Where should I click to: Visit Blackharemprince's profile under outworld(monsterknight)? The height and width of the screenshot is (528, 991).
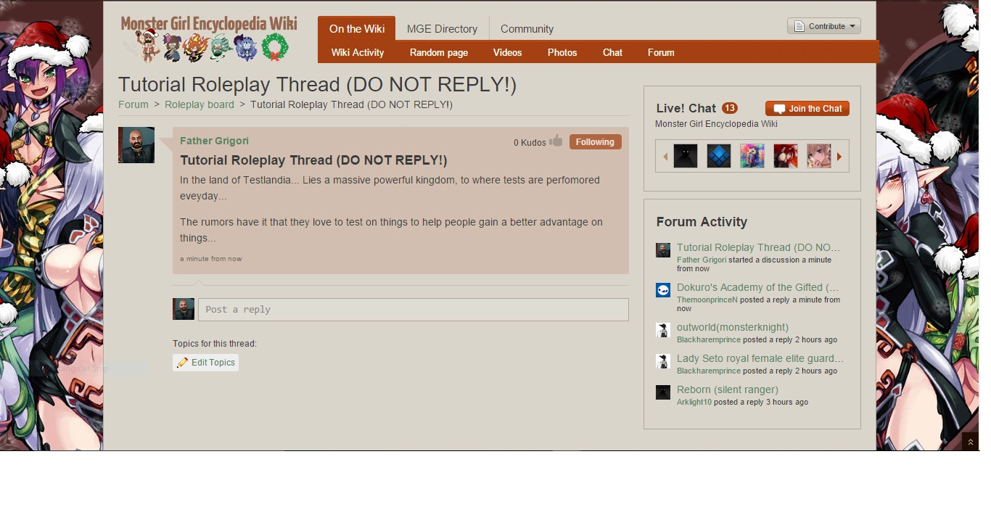click(709, 339)
